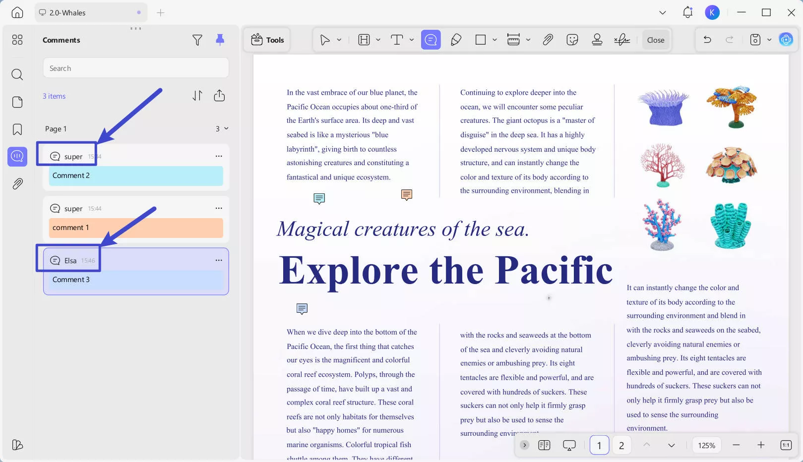Click the sort comments icon
The width and height of the screenshot is (803, 462).
(197, 96)
